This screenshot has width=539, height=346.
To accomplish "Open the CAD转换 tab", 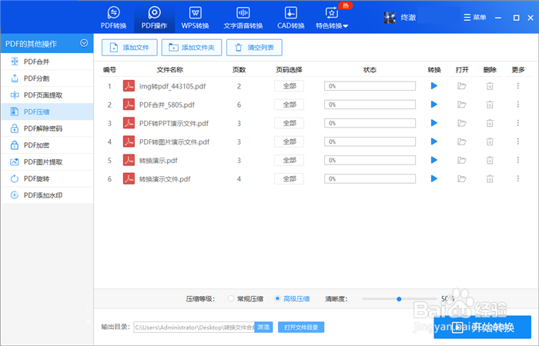I will 291,17.
